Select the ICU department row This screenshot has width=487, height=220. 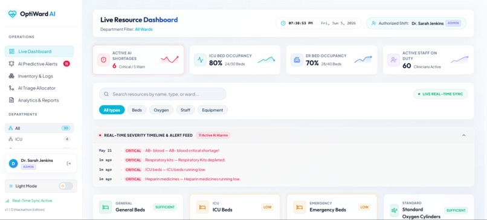39,139
